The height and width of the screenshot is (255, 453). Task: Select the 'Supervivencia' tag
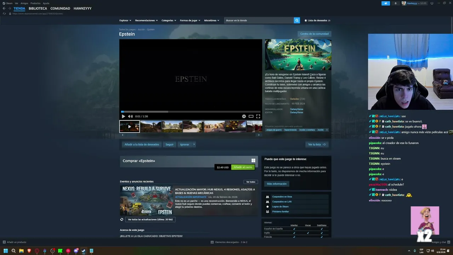point(291,130)
